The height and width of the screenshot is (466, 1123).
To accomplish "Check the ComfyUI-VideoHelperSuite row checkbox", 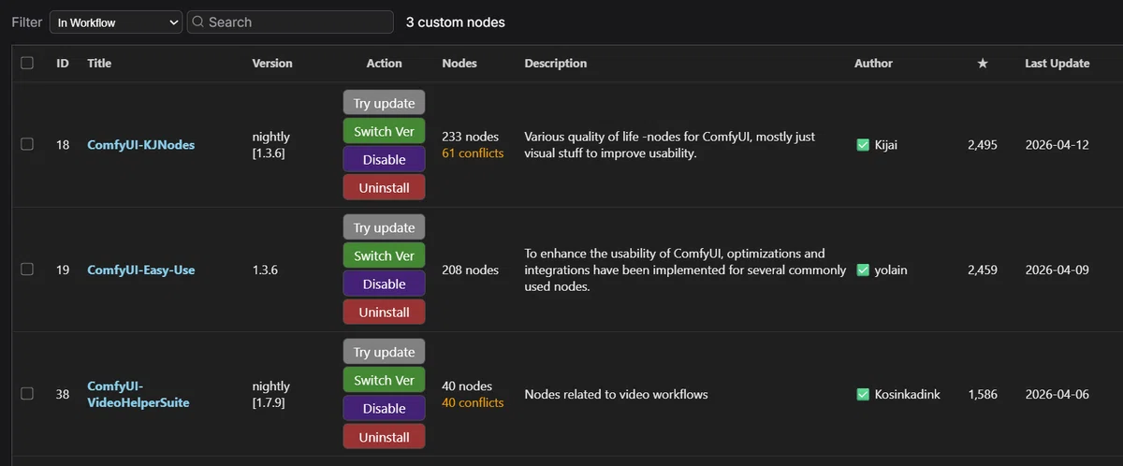I will [x=27, y=394].
